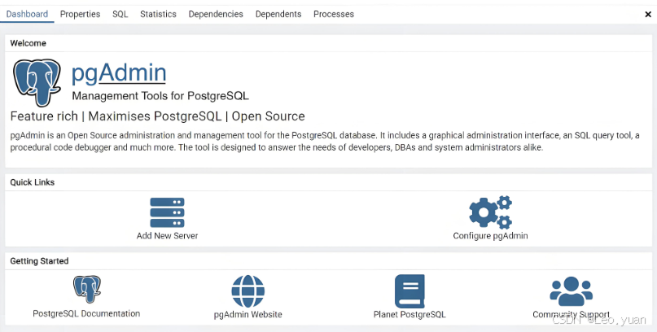Open the Community Support link text
This screenshot has height=332, width=657.
pos(571,314)
